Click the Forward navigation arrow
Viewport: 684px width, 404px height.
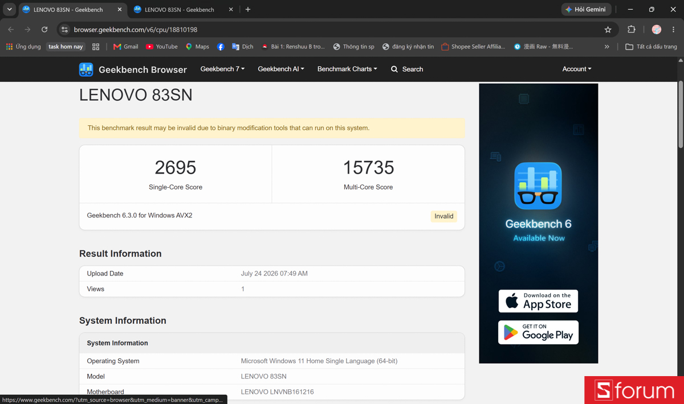click(x=27, y=30)
